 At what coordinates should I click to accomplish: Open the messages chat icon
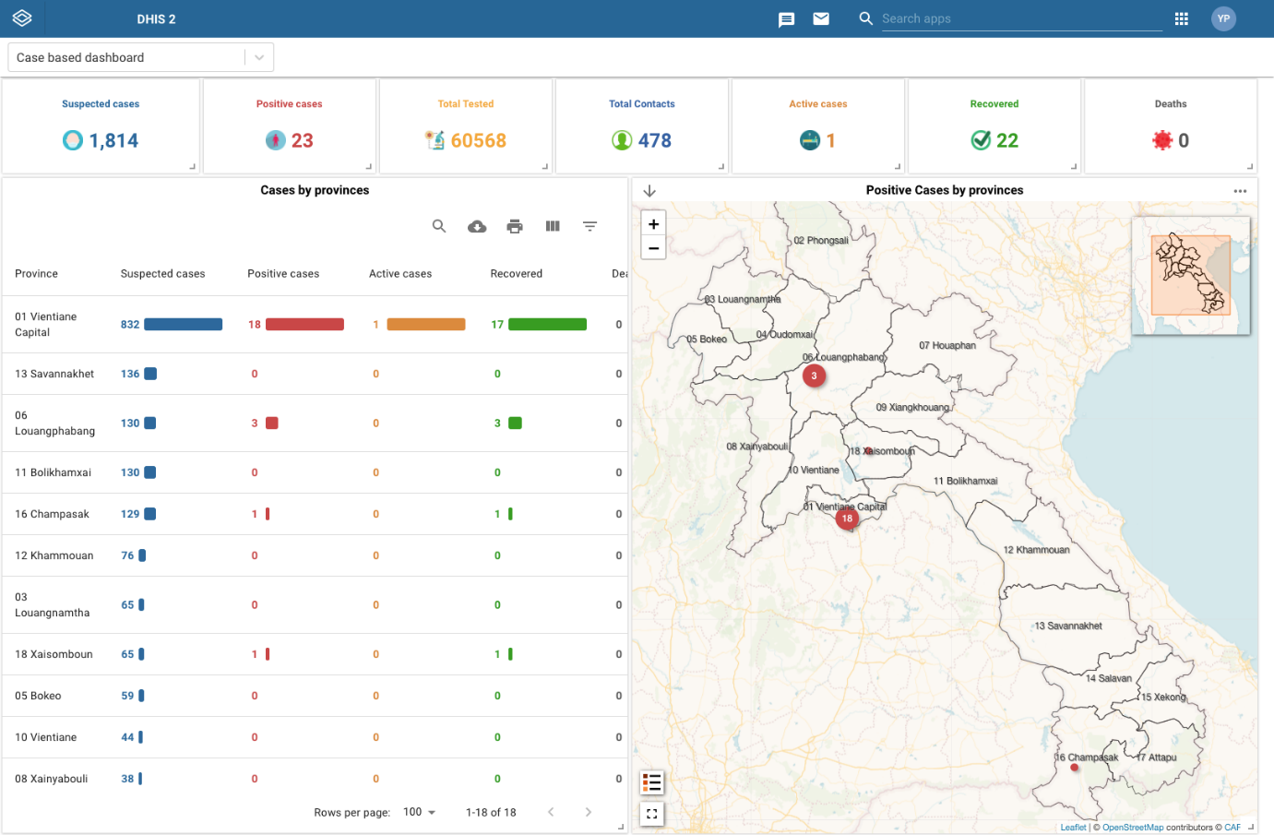(x=786, y=19)
